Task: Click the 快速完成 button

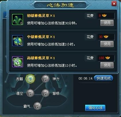Action: 103,78
